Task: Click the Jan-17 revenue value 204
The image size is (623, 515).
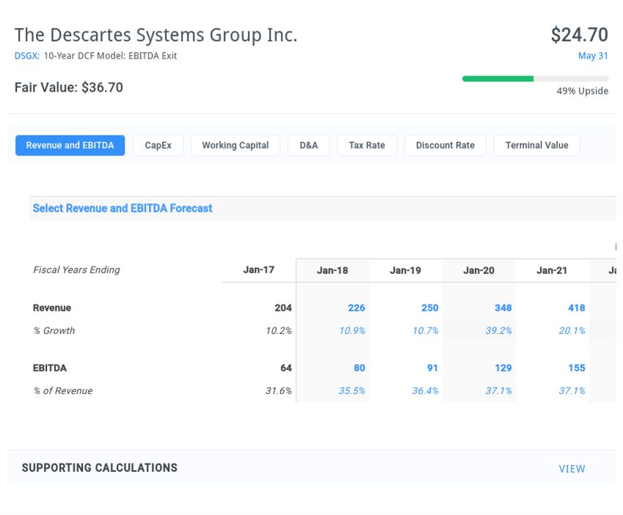Action: pyautogui.click(x=283, y=308)
